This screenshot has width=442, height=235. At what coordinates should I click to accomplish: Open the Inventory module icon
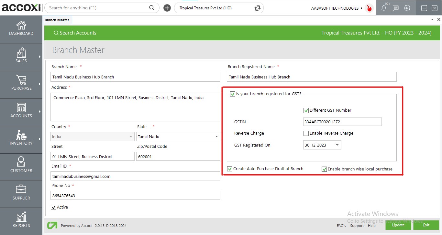coord(21,135)
